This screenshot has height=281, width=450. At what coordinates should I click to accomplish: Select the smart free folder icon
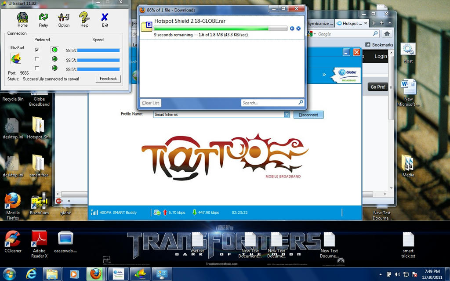39,166
